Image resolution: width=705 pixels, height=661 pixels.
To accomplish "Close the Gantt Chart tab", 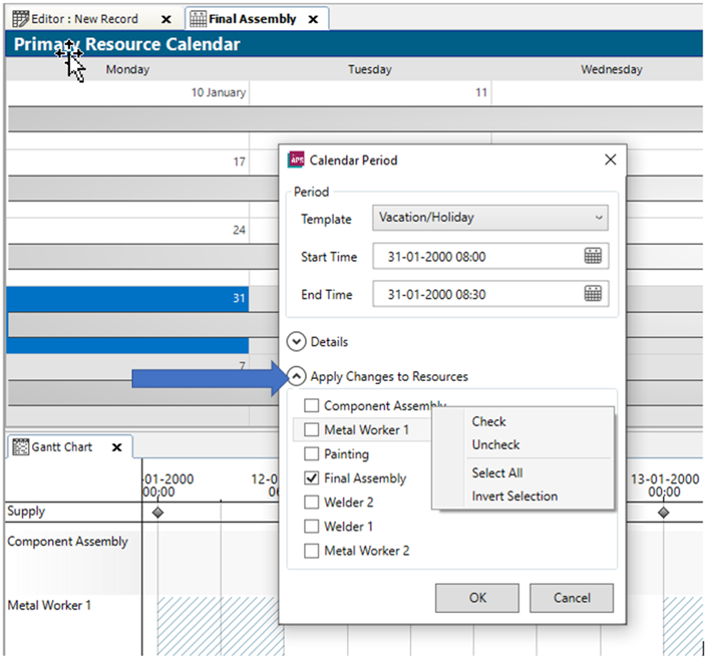I will pos(117,448).
